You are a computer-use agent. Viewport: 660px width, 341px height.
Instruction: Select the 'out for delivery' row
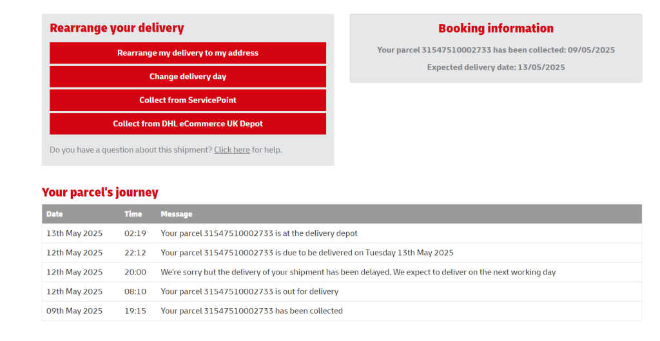pyautogui.click(x=342, y=291)
